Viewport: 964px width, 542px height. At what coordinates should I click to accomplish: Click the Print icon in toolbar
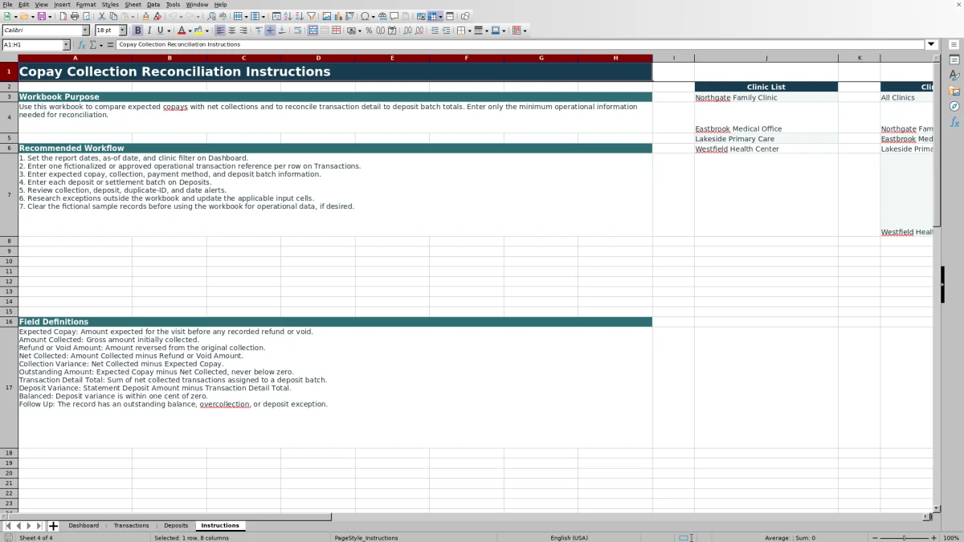(x=75, y=16)
